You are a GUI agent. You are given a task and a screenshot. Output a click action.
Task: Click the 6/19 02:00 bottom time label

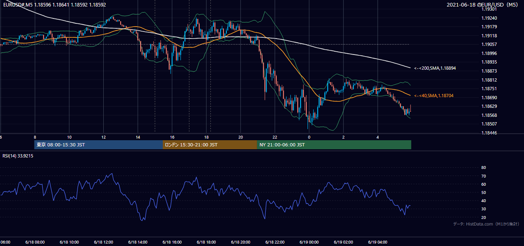(344, 242)
